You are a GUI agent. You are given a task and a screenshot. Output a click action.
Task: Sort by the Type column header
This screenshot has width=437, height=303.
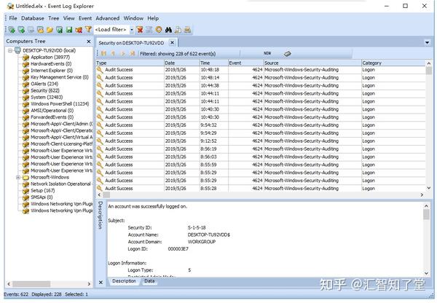click(130, 63)
